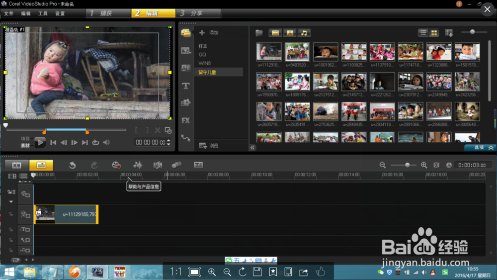Zoom out the timeline

tap(383, 165)
